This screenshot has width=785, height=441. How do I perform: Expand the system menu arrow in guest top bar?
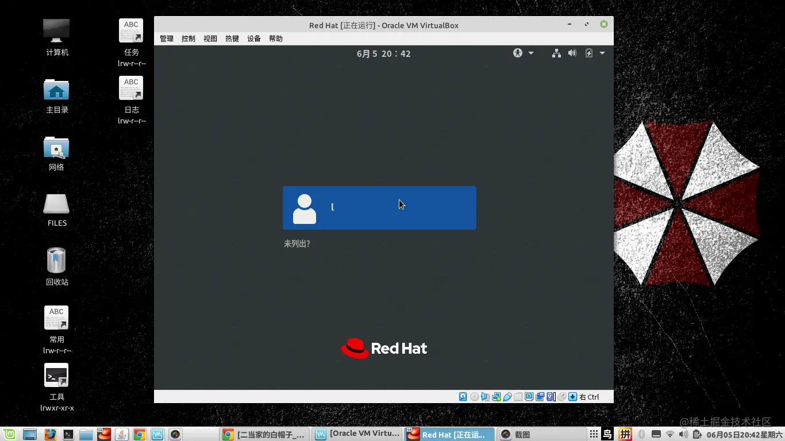click(x=602, y=53)
